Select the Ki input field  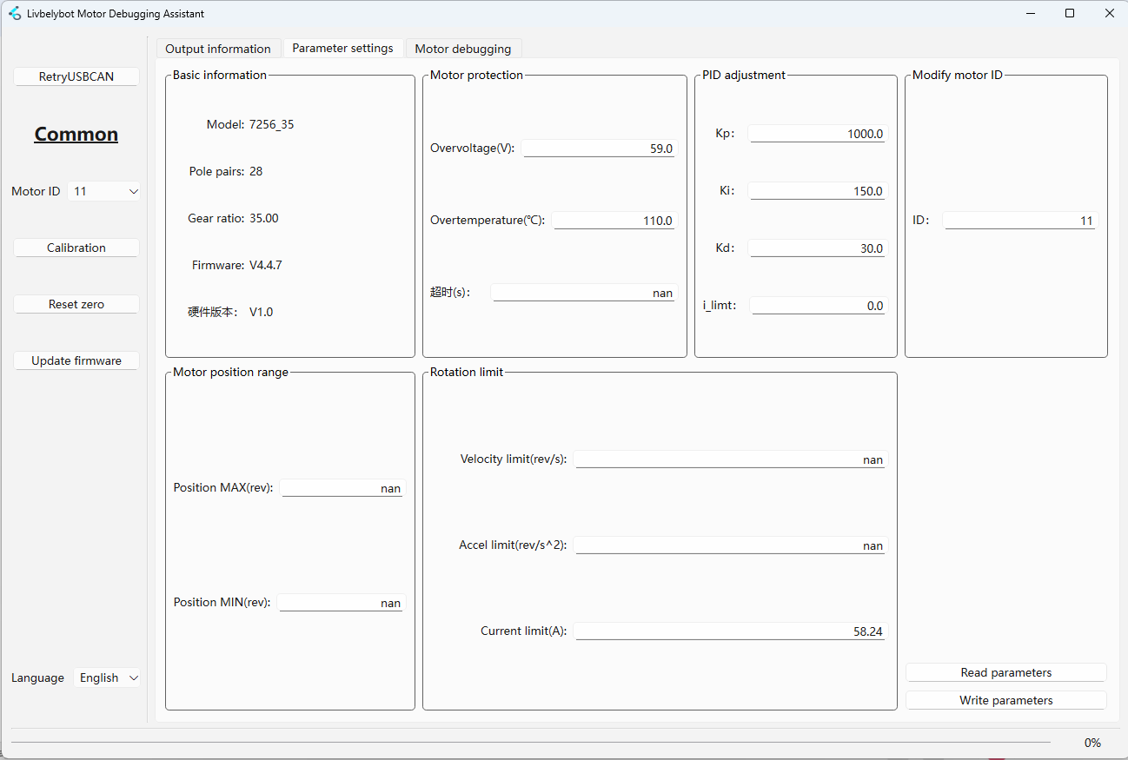pos(816,191)
